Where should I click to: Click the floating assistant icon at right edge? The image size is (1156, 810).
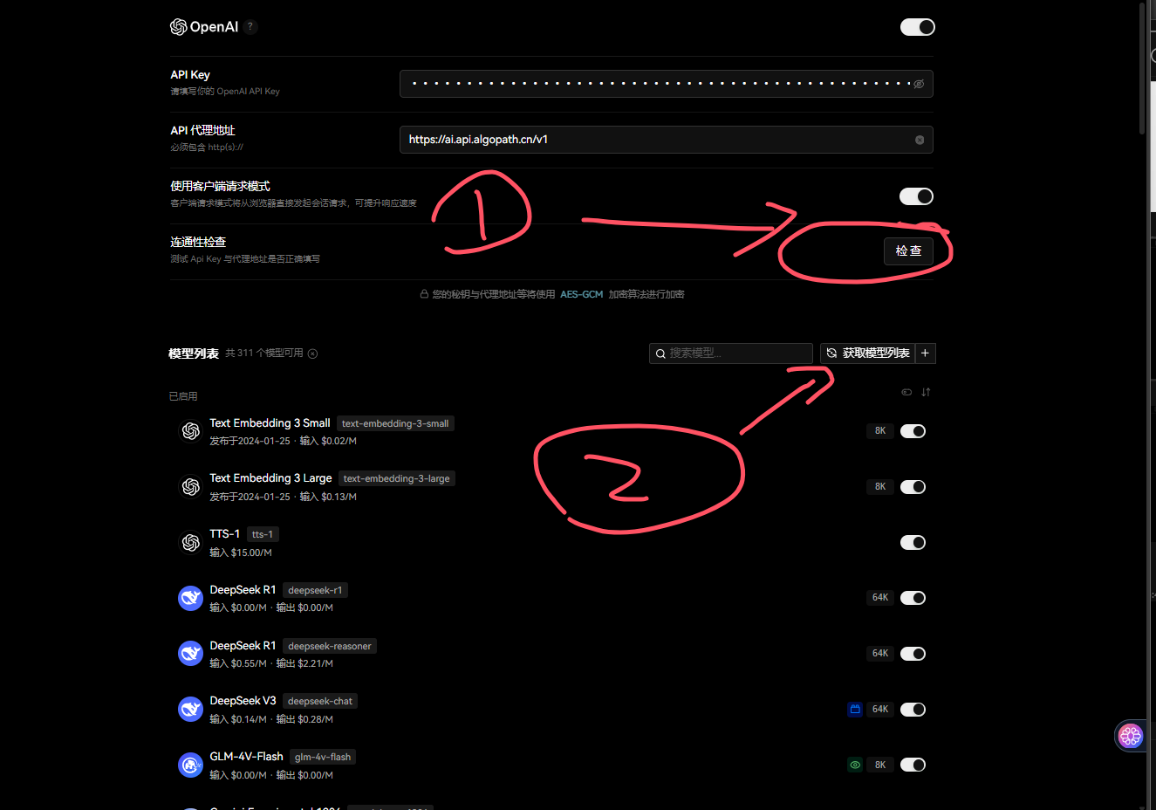pos(1131,736)
